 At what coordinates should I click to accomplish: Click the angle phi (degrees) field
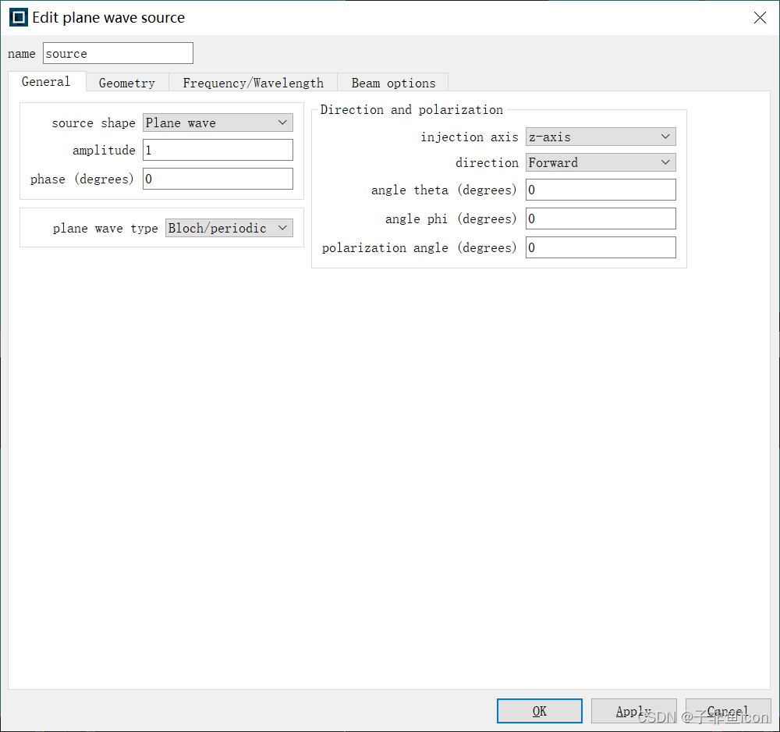click(601, 219)
